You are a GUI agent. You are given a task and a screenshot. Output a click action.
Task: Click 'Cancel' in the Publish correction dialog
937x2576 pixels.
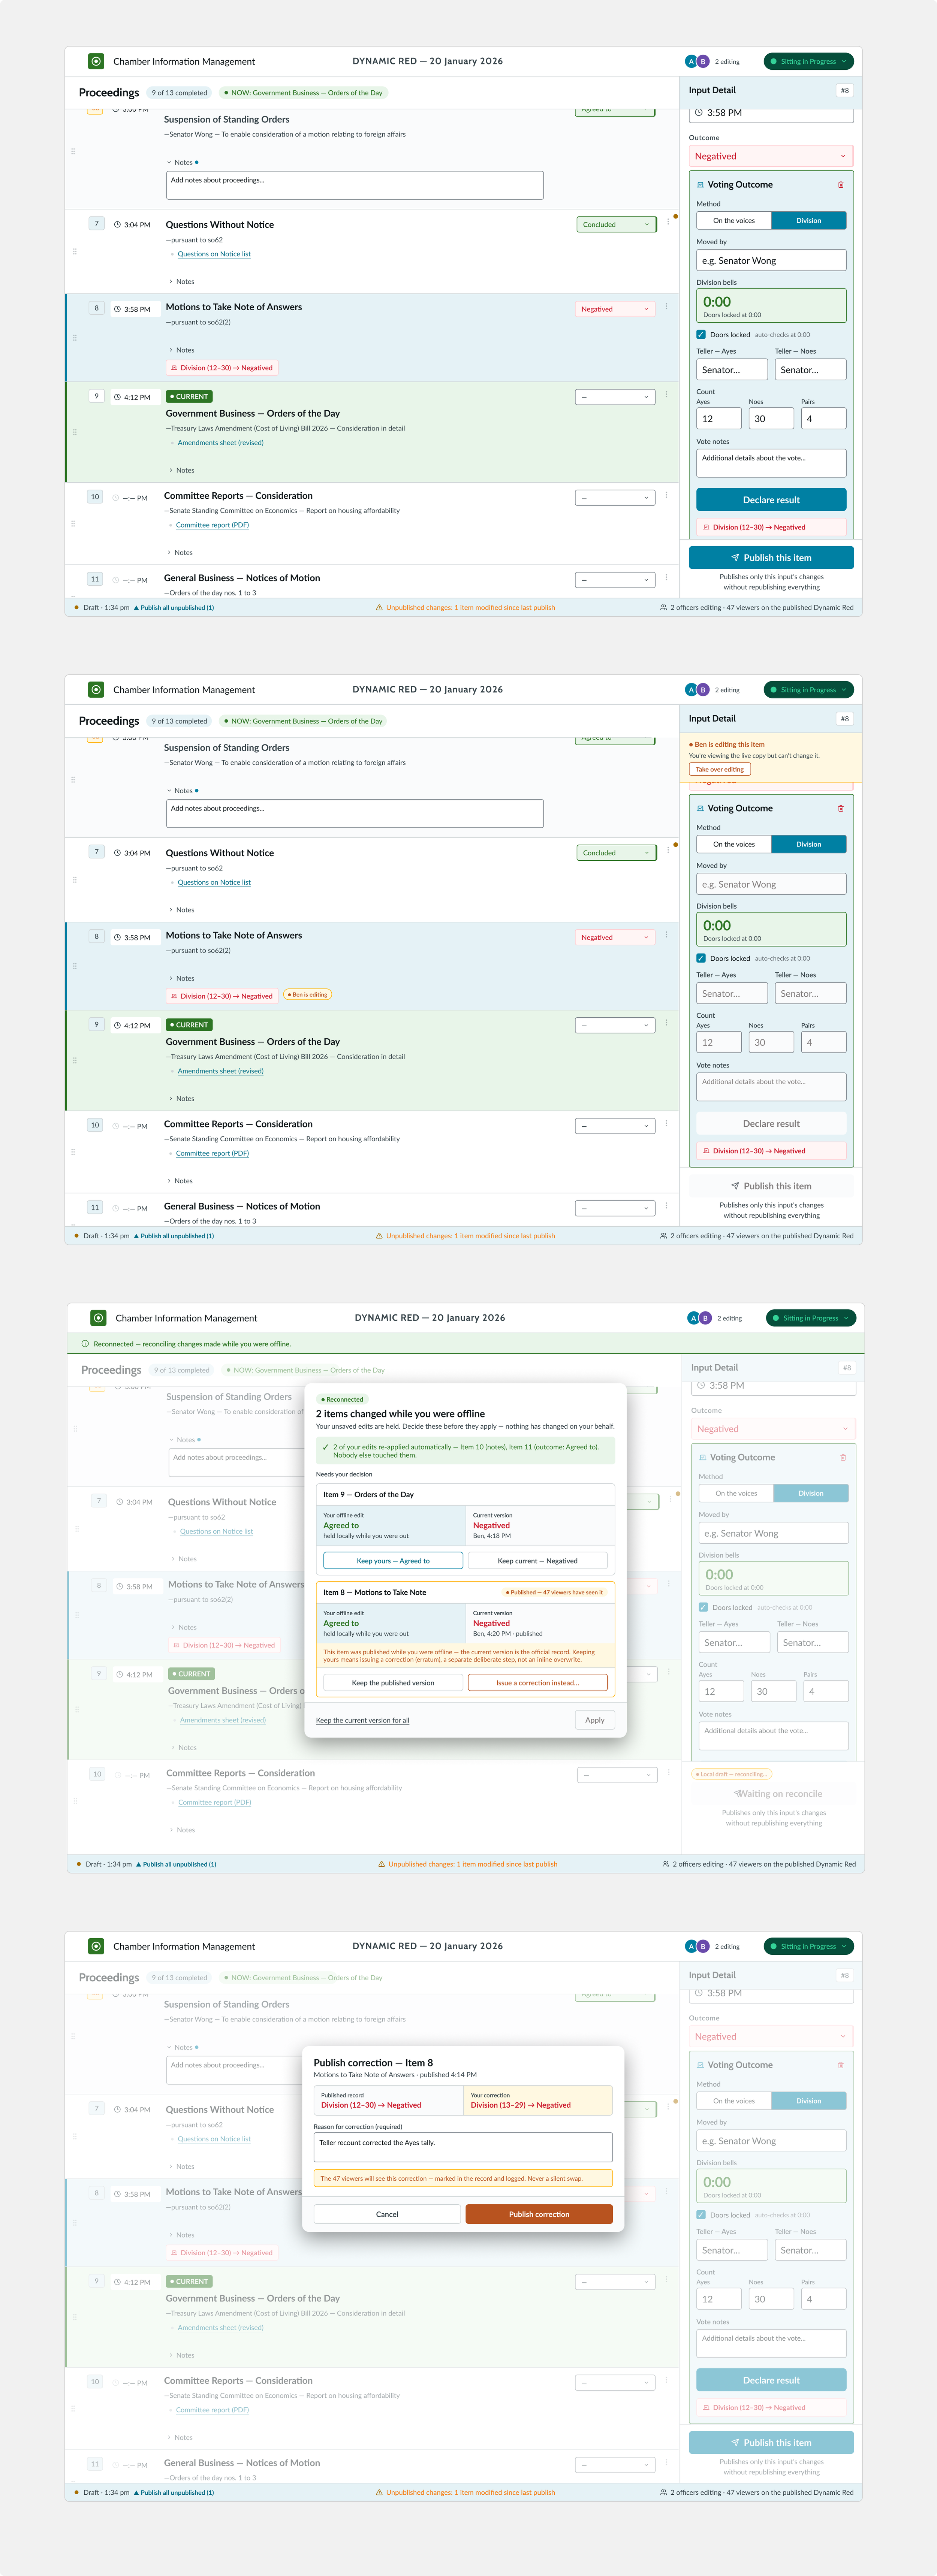tap(387, 2214)
